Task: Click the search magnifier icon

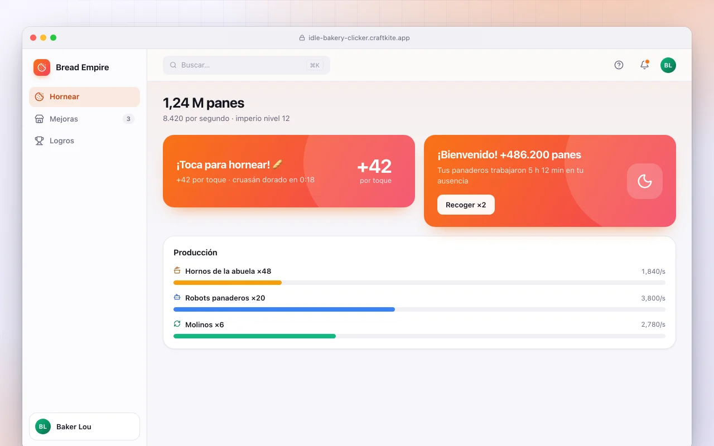Action: tap(173, 65)
